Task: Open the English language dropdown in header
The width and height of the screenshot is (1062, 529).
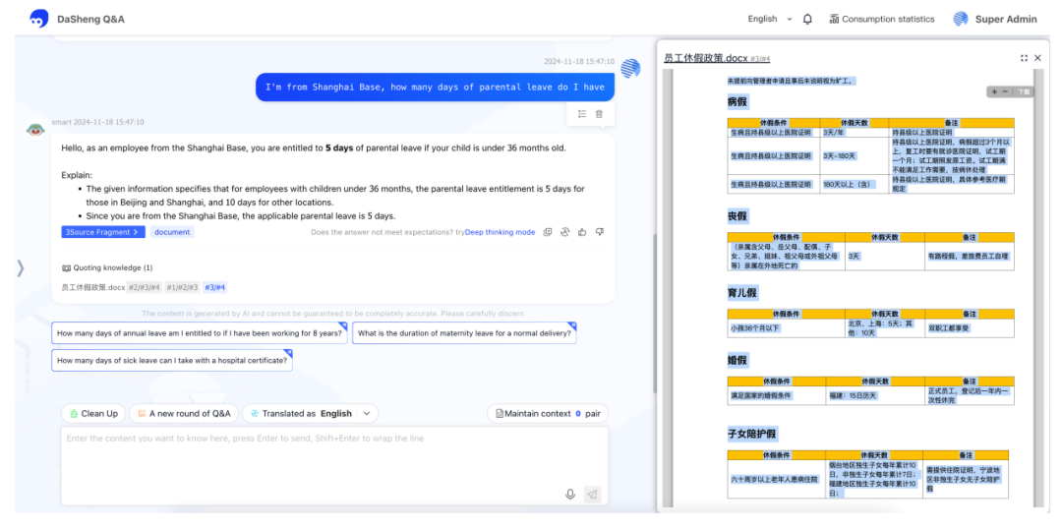Action: point(769,19)
